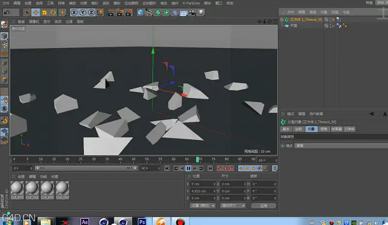Switch to Polygons mode in left sidebar
This screenshot has height=225, width=388.
pyautogui.click(x=4, y=80)
